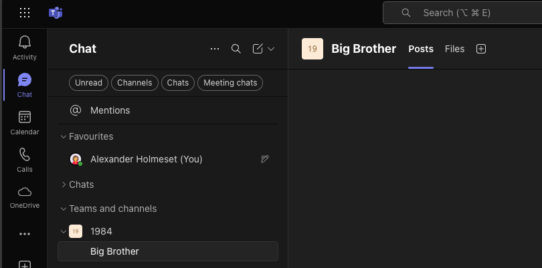Viewport: 542px width, 268px height.
Task: Select the Posts tab
Action: pos(421,49)
